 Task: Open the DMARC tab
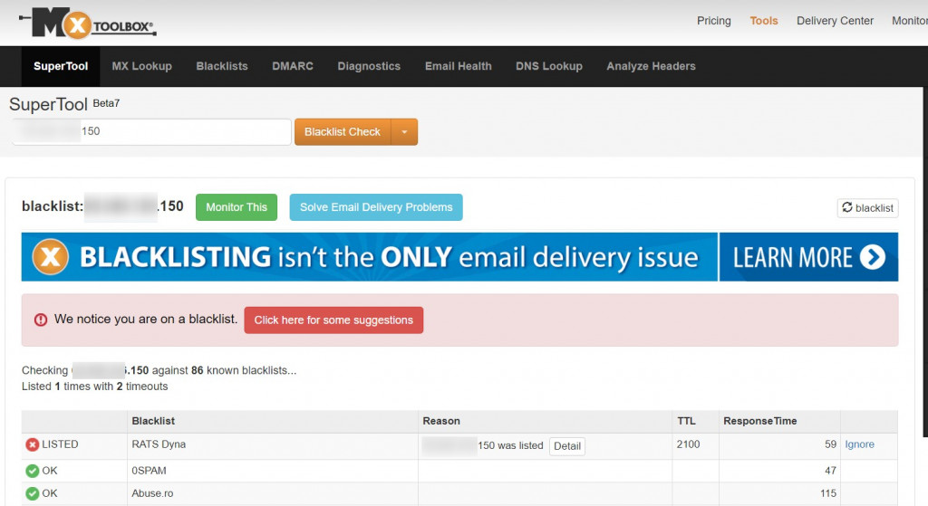[x=293, y=66]
